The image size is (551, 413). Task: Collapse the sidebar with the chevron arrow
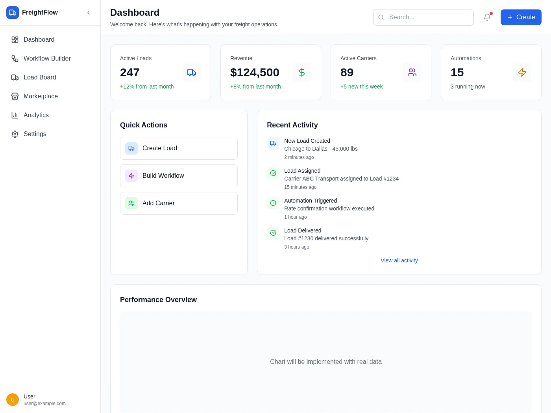89,13
